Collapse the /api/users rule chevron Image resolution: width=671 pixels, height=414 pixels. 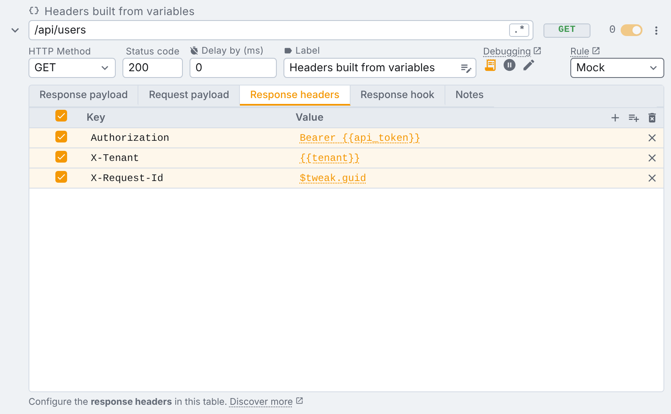[x=15, y=30]
